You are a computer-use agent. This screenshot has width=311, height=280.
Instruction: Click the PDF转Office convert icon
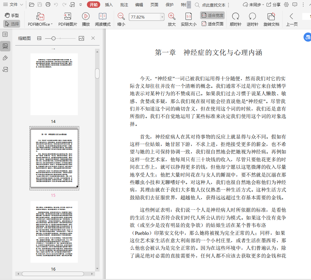coord(40,17)
